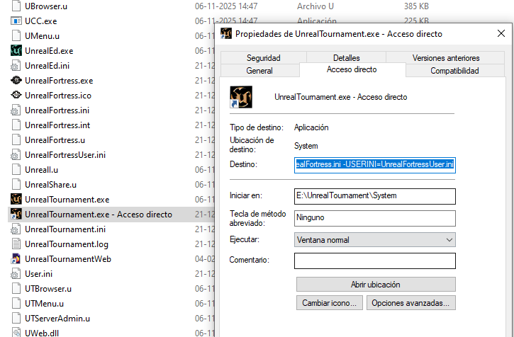The image size is (514, 337).
Task: Click the UnrealEd.ini settings file icon
Action: [16, 66]
